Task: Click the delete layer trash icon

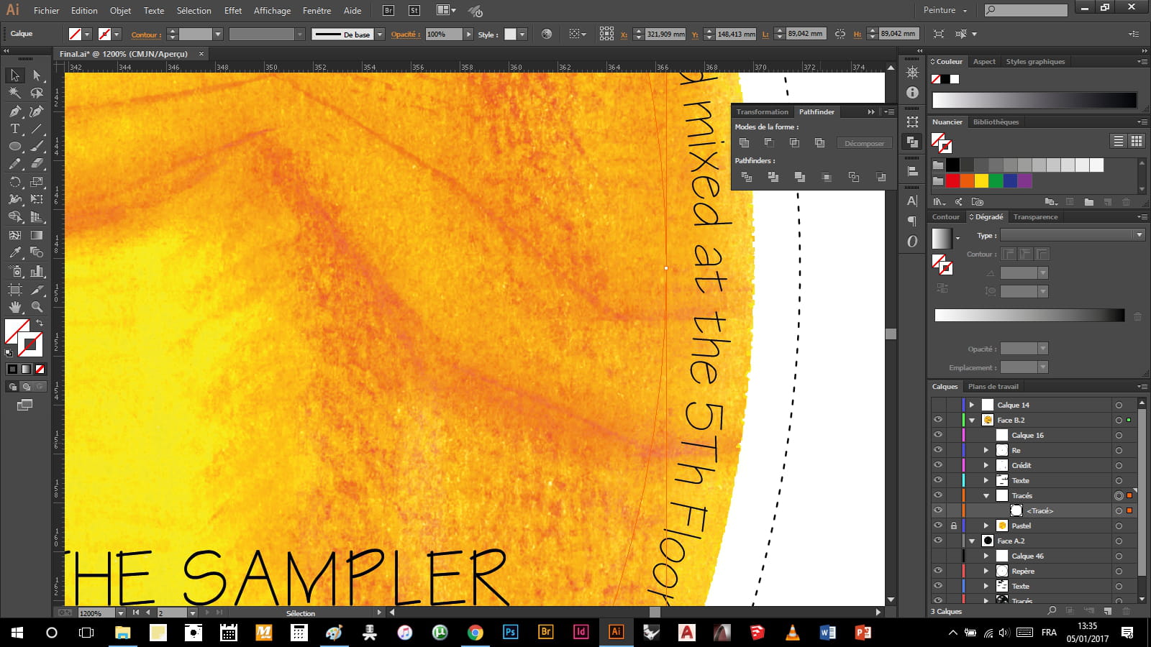Action: [x=1127, y=611]
